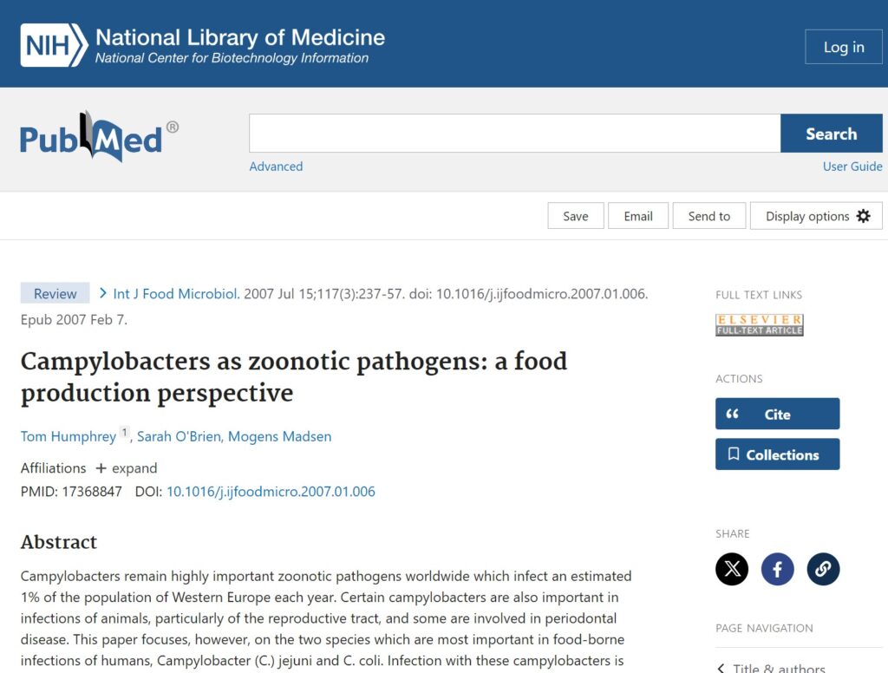Share article on Facebook

(778, 569)
